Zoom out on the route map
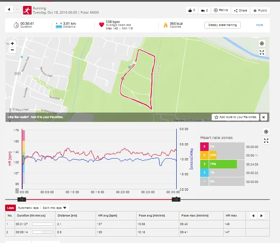 pos(12,50)
